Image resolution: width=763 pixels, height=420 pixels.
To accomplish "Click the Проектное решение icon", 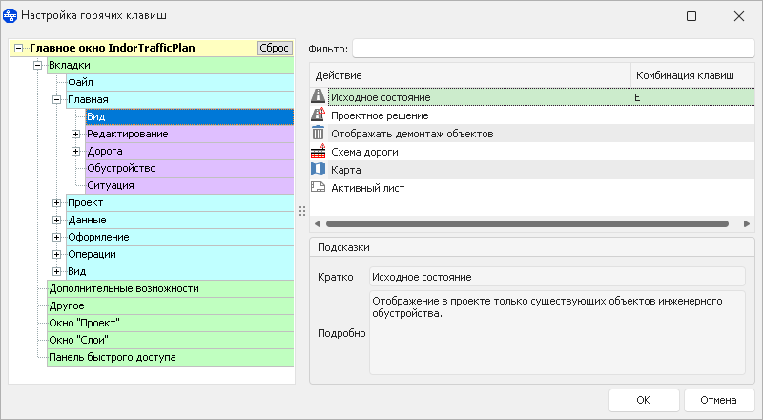I will tap(319, 115).
